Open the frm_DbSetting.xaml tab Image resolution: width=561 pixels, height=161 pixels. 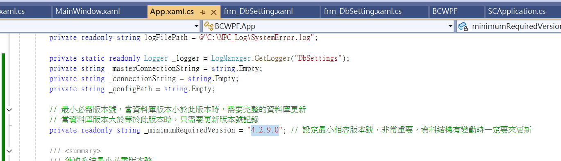pos(258,11)
